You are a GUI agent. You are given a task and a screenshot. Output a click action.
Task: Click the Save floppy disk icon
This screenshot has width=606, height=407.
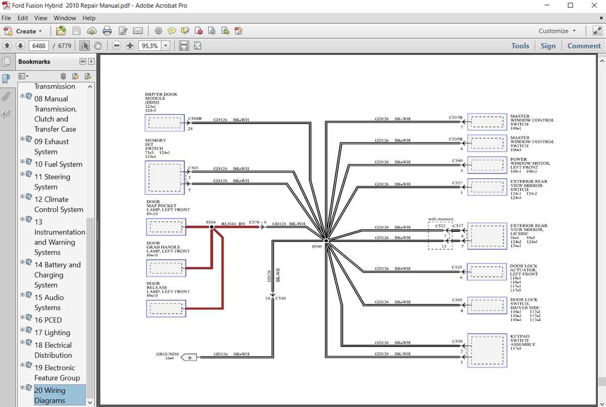click(x=76, y=31)
